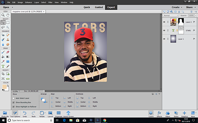
Task: Align layers to Top
Action: click(x=55, y=98)
